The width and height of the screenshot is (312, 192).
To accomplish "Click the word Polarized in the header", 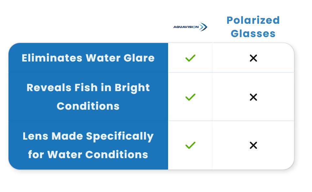I will click(253, 20).
